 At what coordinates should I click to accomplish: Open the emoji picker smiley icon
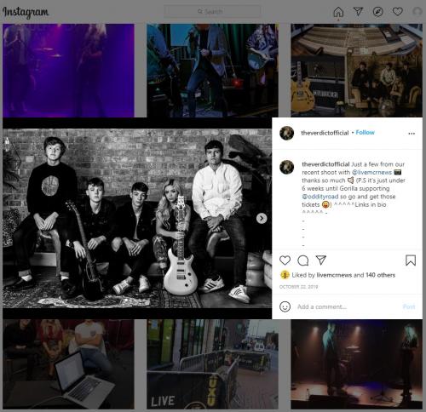click(285, 306)
